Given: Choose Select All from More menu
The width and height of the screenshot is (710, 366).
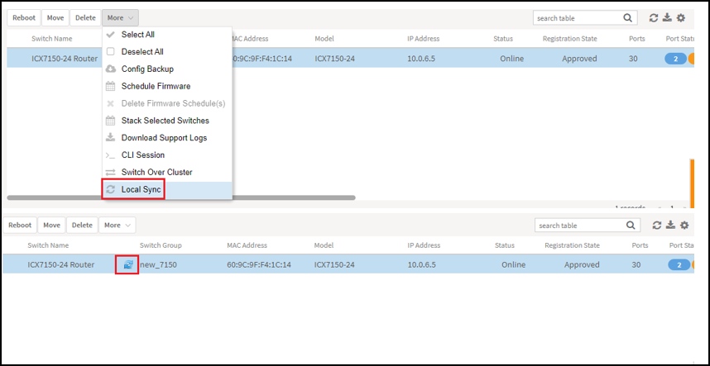Looking at the screenshot, I should pos(167,35).
